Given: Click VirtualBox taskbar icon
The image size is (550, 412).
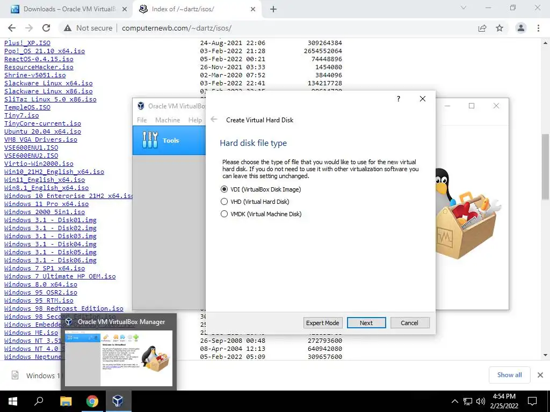Looking at the screenshot, I should [x=118, y=401].
